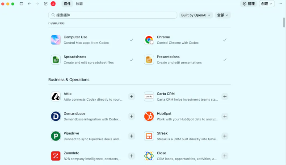The image size is (286, 165).
Task: Open the Streak plugin icon
Action: pyautogui.click(x=149, y=136)
